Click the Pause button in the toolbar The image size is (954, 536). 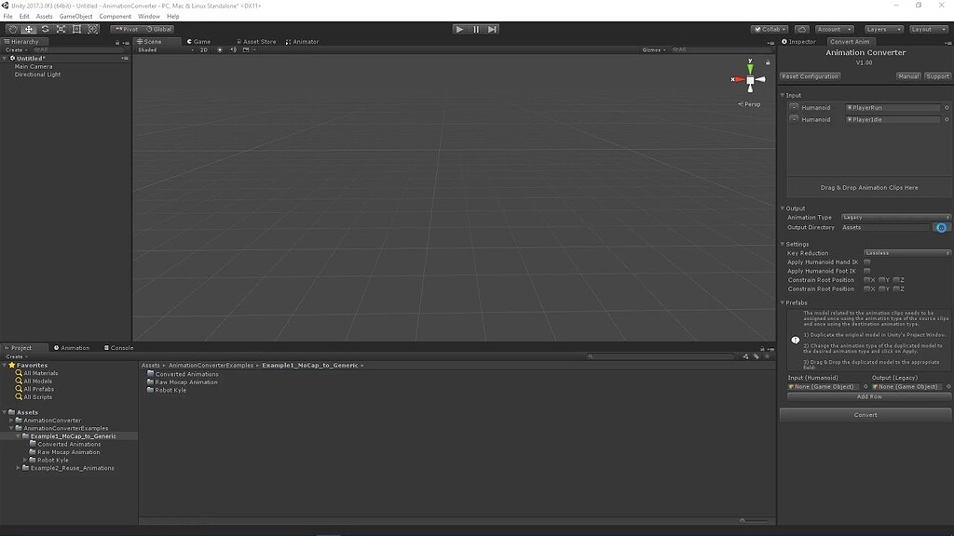(x=476, y=29)
